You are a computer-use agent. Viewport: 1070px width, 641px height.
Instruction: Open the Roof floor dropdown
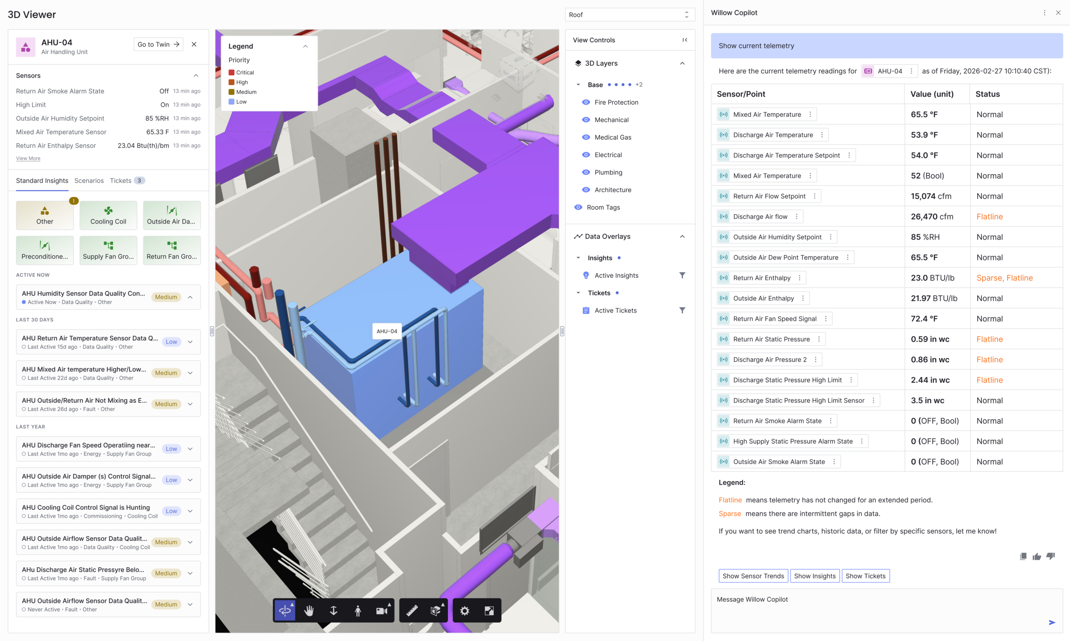pyautogui.click(x=629, y=15)
